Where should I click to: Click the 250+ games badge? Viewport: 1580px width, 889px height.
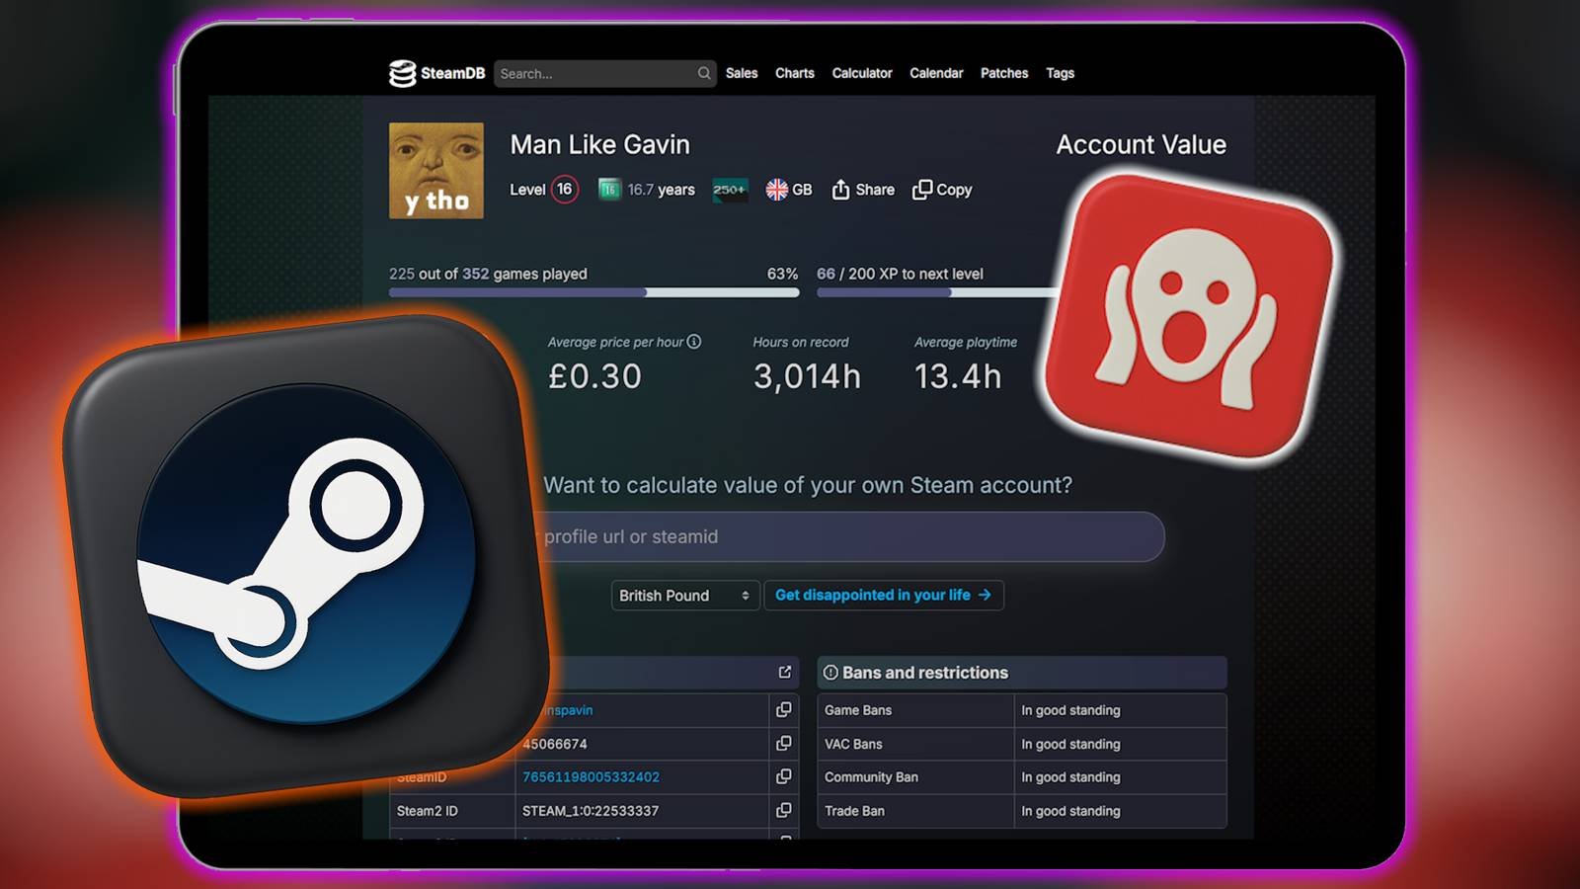730,190
